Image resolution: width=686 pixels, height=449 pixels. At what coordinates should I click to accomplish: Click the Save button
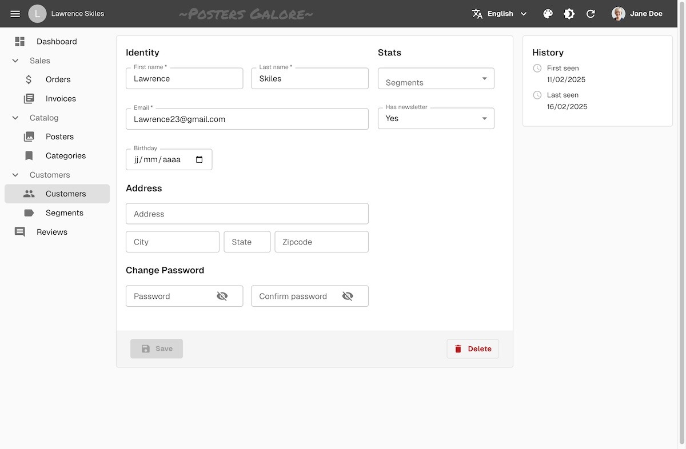click(156, 348)
